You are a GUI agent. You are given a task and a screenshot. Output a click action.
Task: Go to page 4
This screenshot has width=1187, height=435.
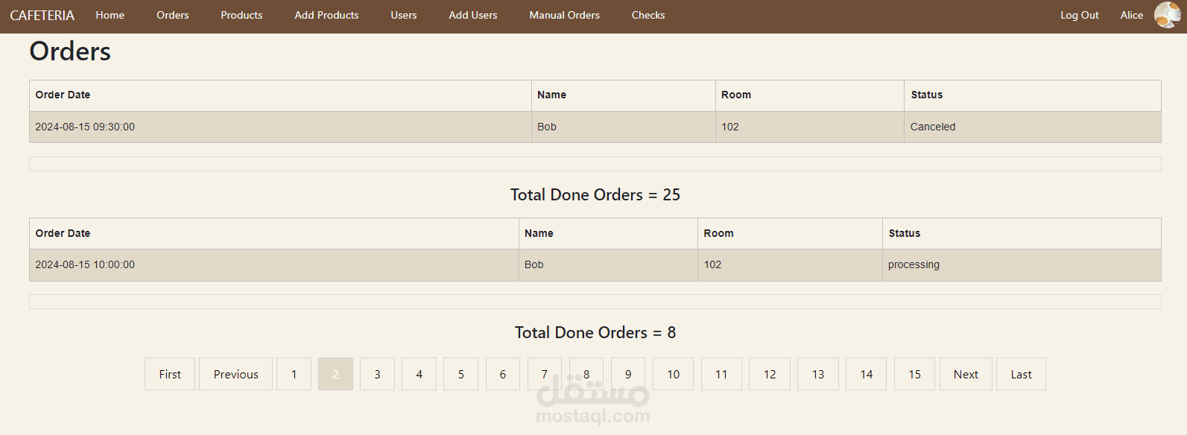(419, 374)
